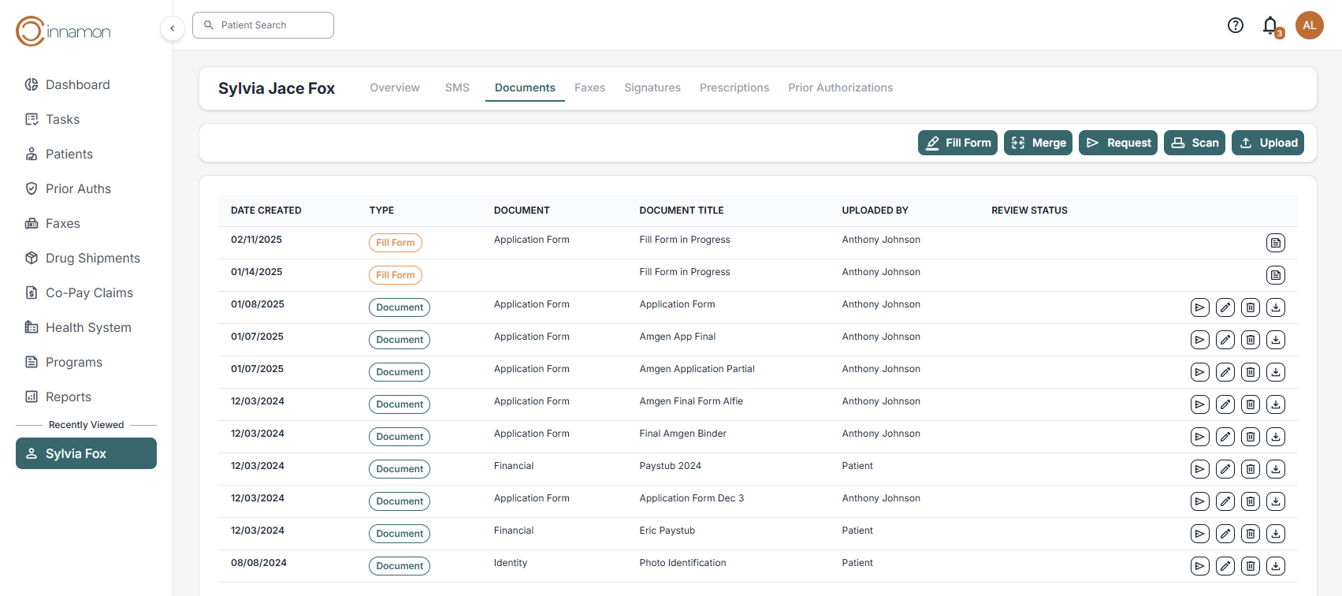
Task: Collapse the left sidebar with chevron
Action: [172, 28]
